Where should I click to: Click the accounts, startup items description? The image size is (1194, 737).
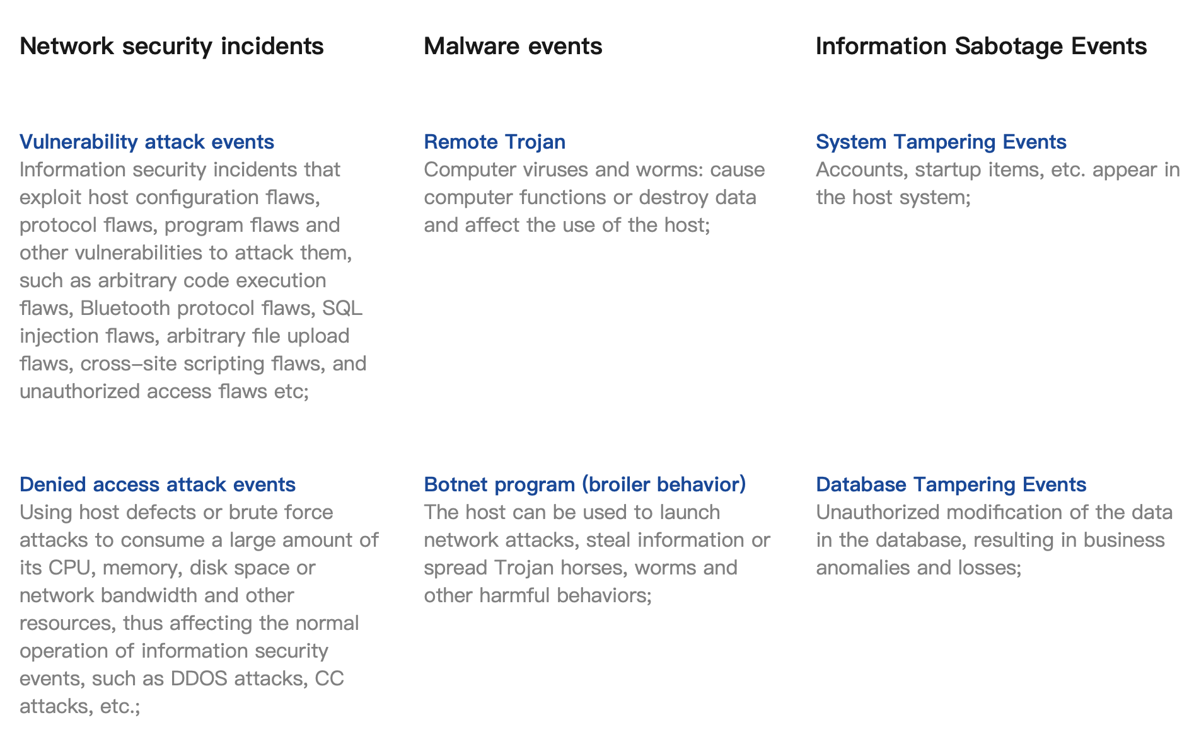tap(998, 183)
